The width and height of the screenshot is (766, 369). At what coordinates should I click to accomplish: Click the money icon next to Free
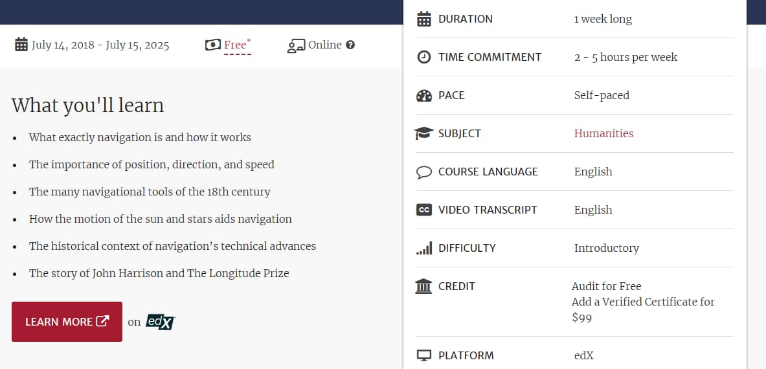212,45
